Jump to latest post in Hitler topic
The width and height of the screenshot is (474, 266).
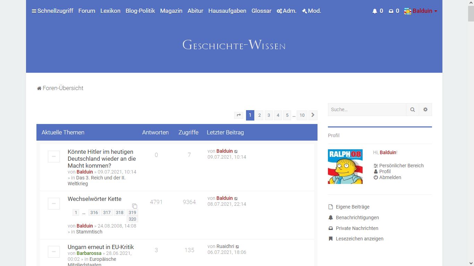click(x=236, y=151)
